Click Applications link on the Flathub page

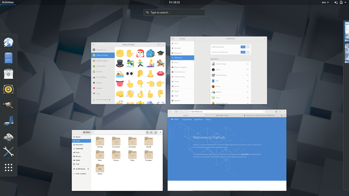click(x=199, y=120)
